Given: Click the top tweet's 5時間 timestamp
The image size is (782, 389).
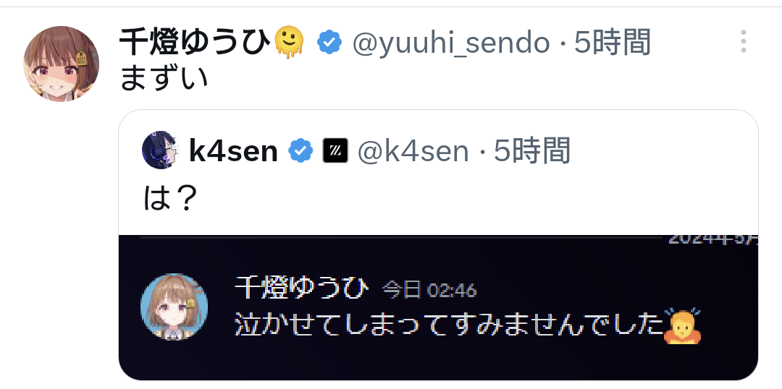Looking at the screenshot, I should [x=613, y=43].
